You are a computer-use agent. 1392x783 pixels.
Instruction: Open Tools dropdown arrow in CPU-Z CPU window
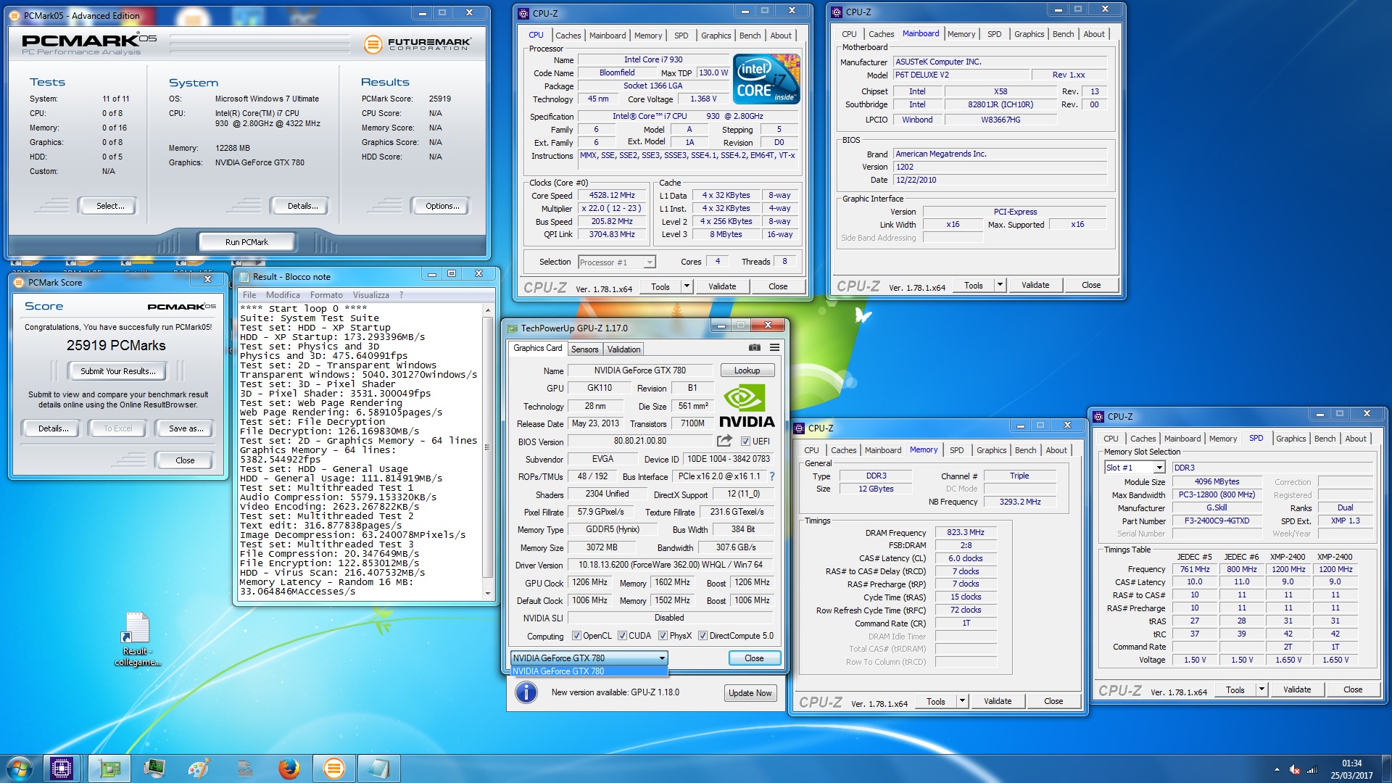tap(687, 286)
